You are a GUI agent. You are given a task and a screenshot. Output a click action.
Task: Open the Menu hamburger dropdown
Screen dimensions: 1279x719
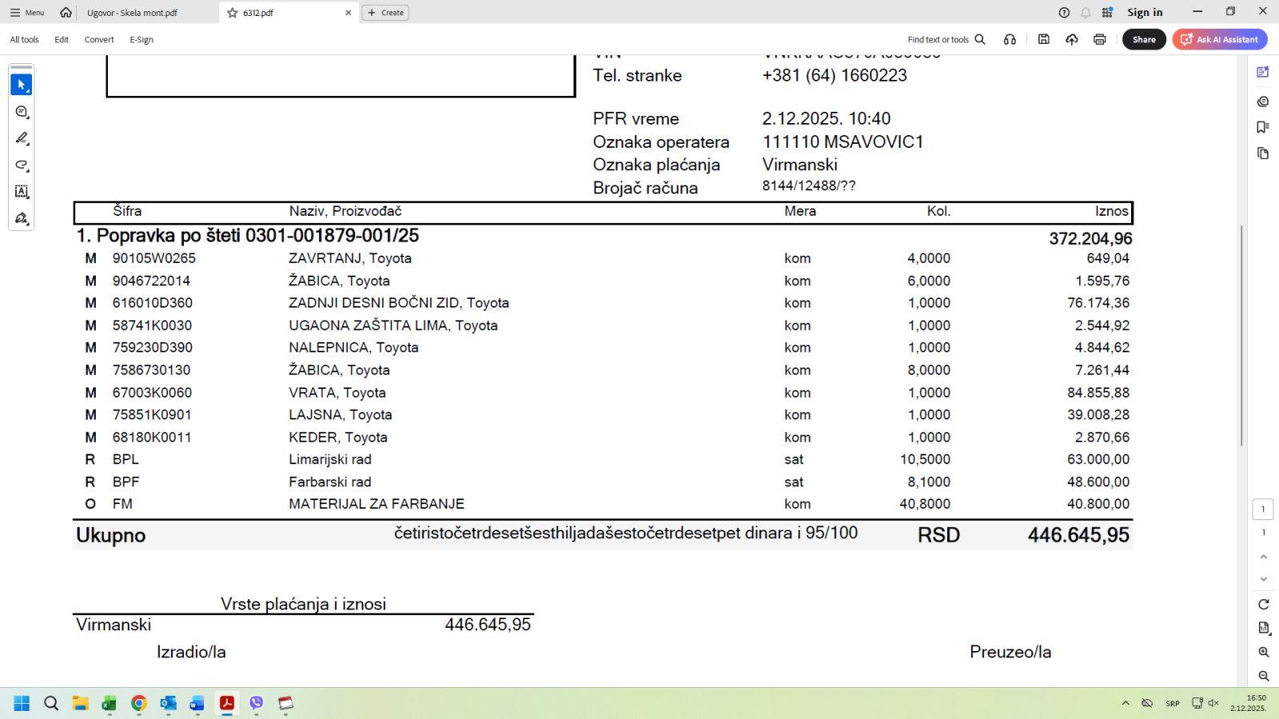click(27, 13)
